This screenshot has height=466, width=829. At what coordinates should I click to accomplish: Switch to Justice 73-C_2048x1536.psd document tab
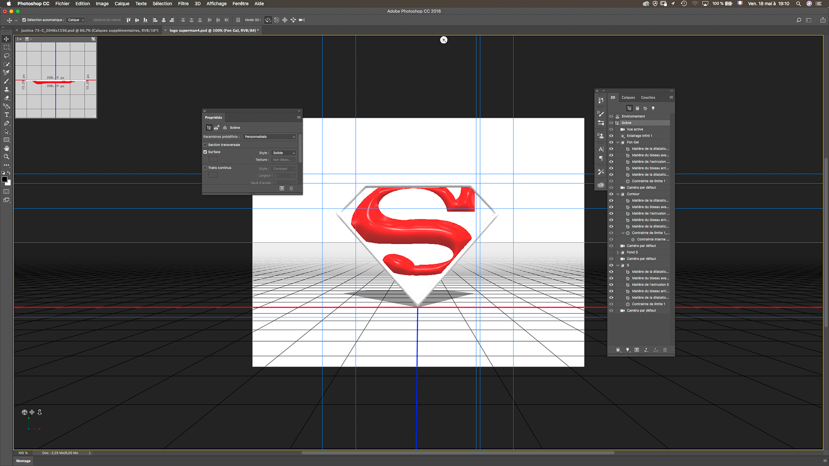tap(90, 31)
